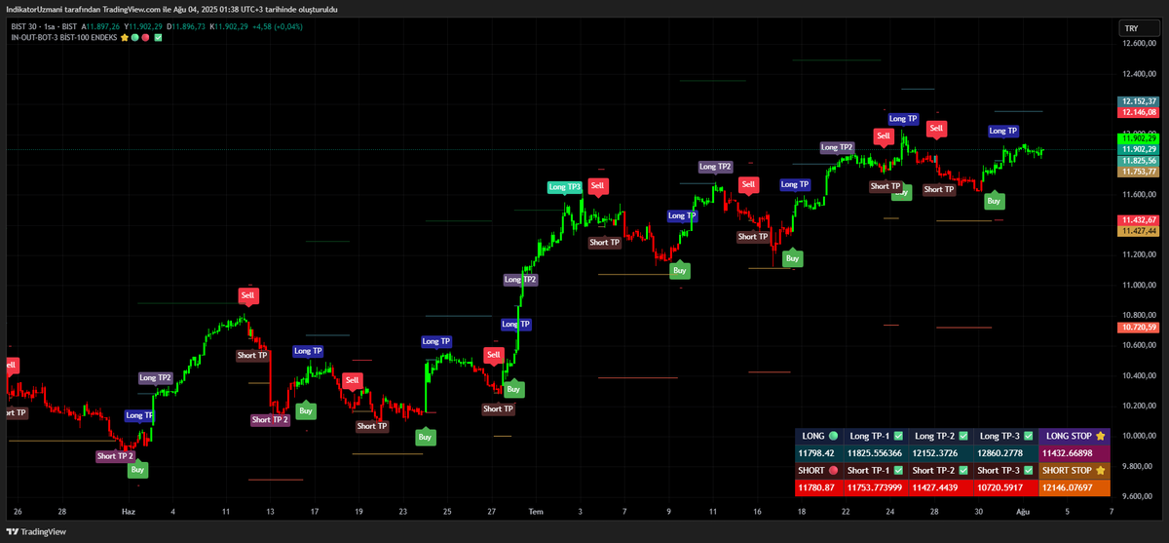Viewport: 1169px width, 543px height.
Task: Click the Ağu month on the time axis
Action: coord(1023,511)
